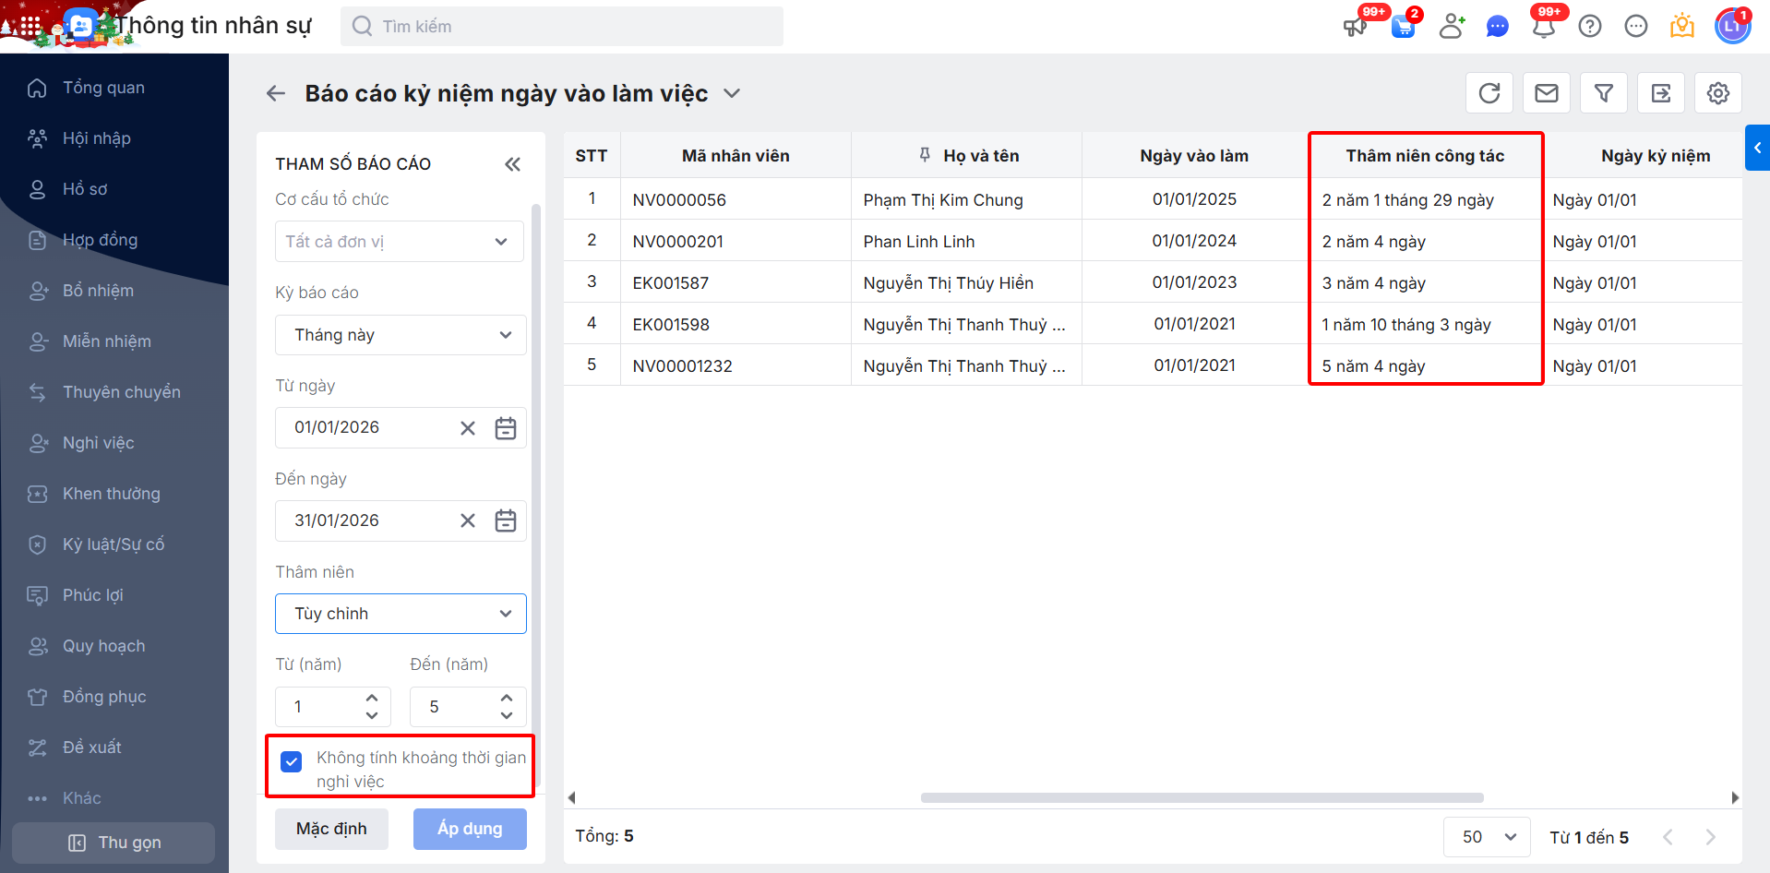Increase the Đến (năm) stepper value
The image size is (1770, 873).
pyautogui.click(x=507, y=699)
